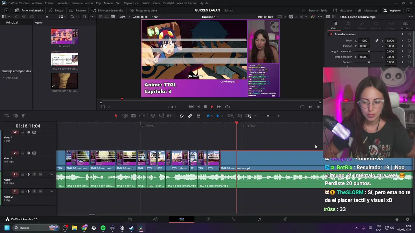This screenshot has width=415, height=233.
Task: Add a blue marker at playhead
Action: [x=218, y=116]
